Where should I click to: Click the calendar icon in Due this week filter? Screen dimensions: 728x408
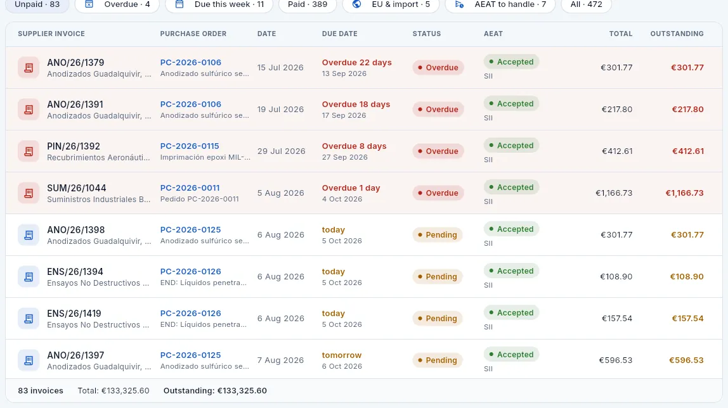click(179, 4)
